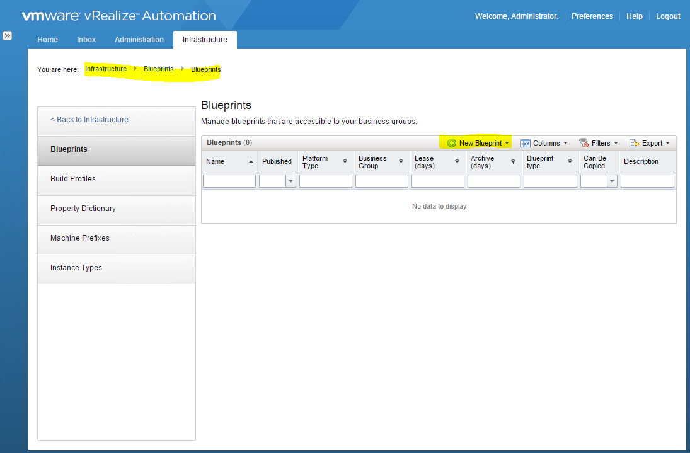690x453 pixels.
Task: Select the Infrastructure tab
Action: pos(205,40)
